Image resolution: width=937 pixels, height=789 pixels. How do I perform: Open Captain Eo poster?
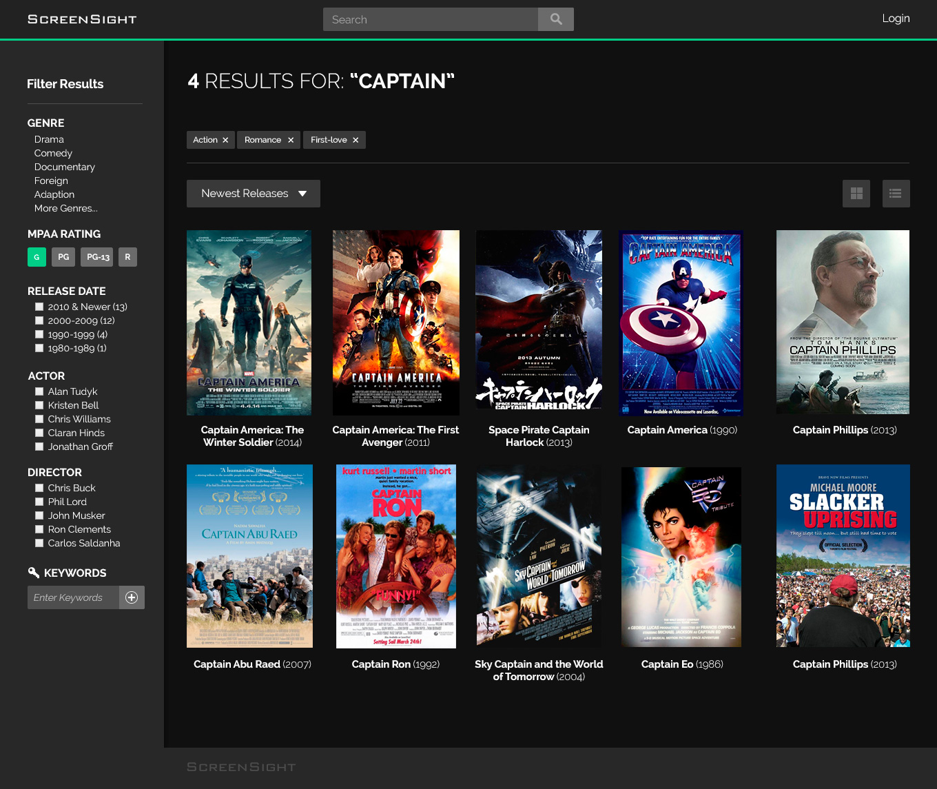click(x=681, y=556)
